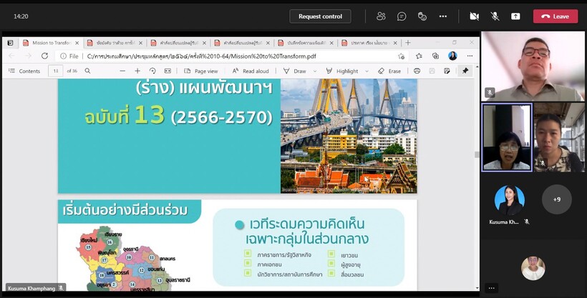Click the print icon in PDF toolbar
This screenshot has height=298, width=587.
[x=417, y=71]
